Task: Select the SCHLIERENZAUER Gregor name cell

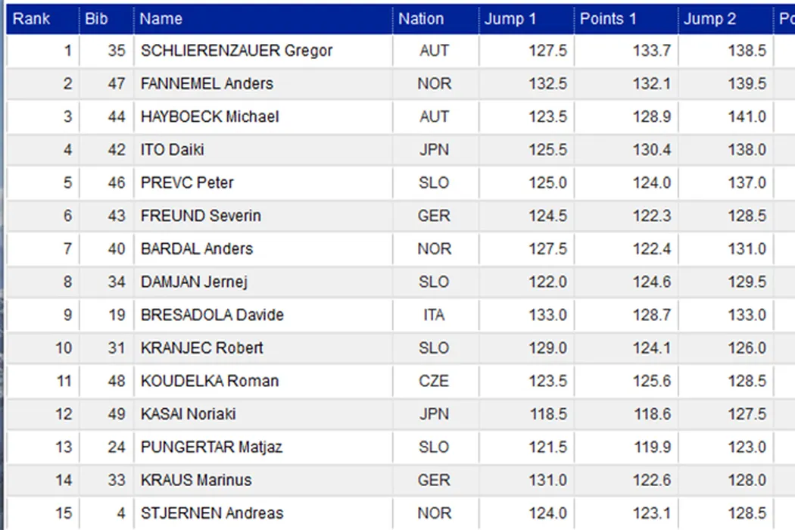Action: [236, 51]
